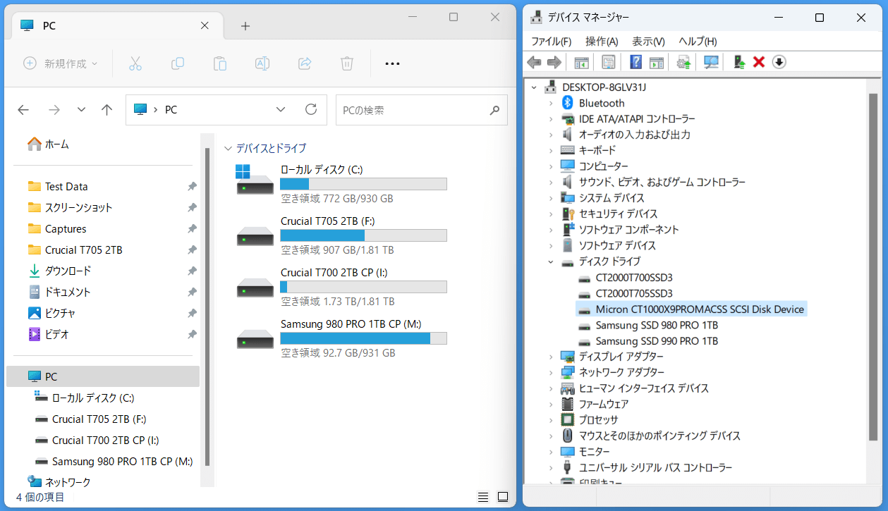Switch to details view icon in status bar
Screen dimensions: 888x511
pos(483,497)
